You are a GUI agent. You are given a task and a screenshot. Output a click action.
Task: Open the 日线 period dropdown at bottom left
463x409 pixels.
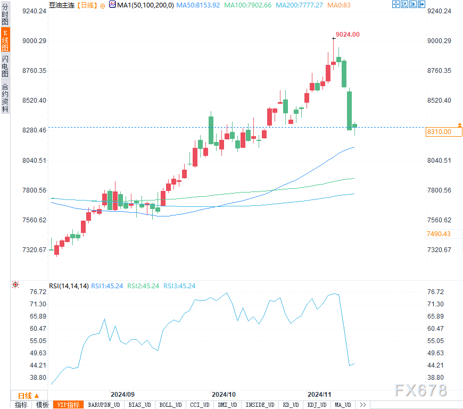click(x=28, y=395)
